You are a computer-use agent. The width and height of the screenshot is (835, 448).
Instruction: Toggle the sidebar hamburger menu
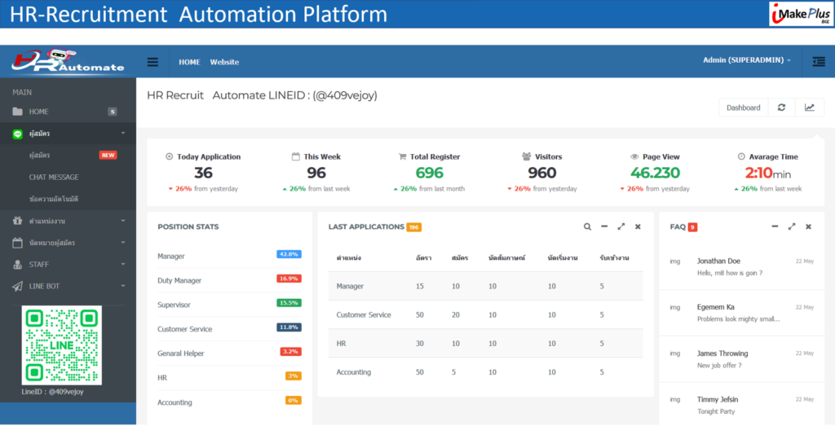152,62
